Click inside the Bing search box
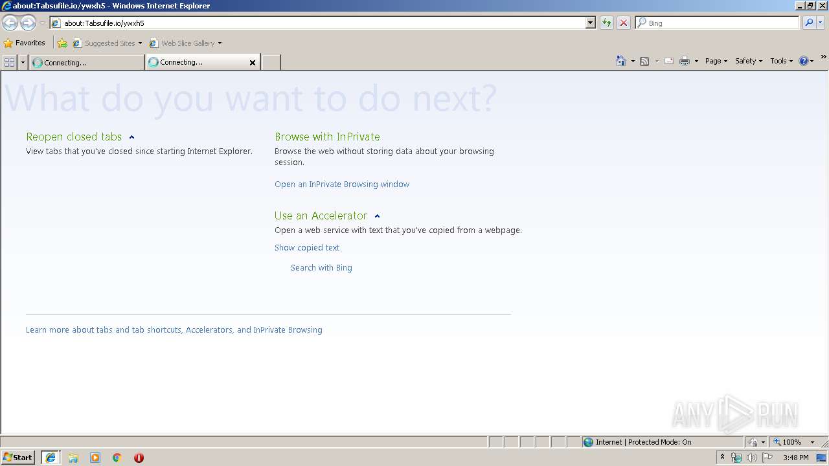 [x=718, y=23]
